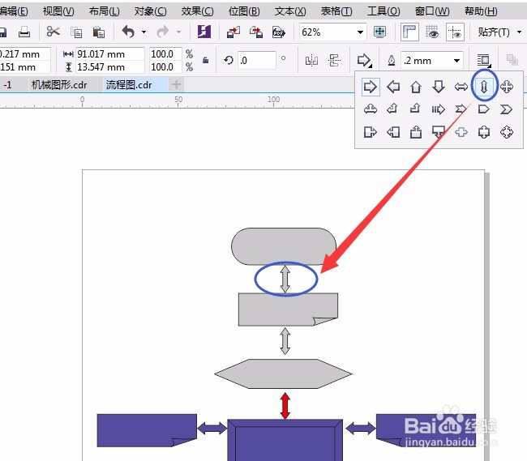Pick the chevron arrow shape
This screenshot has height=461, width=527.
(506, 109)
